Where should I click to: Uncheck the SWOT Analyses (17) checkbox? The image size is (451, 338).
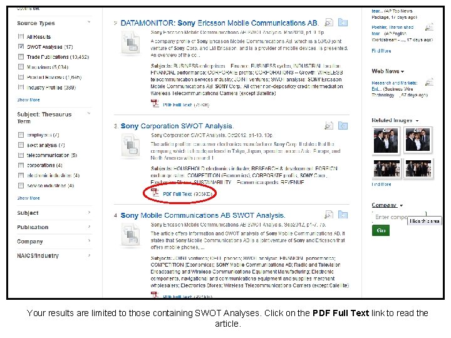coord(21,46)
